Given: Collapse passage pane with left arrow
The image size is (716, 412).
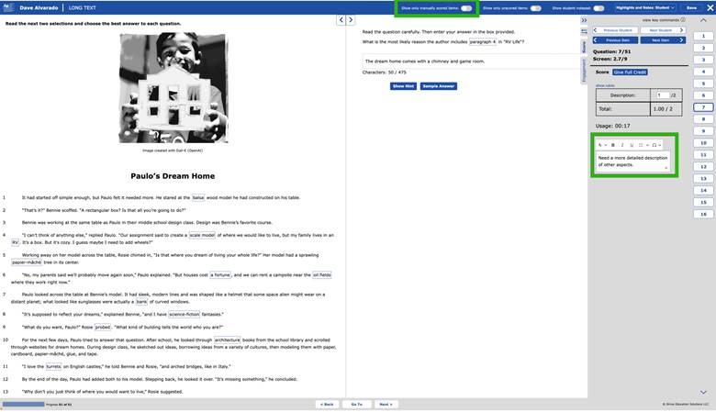Looking at the screenshot, I should click(340, 19).
